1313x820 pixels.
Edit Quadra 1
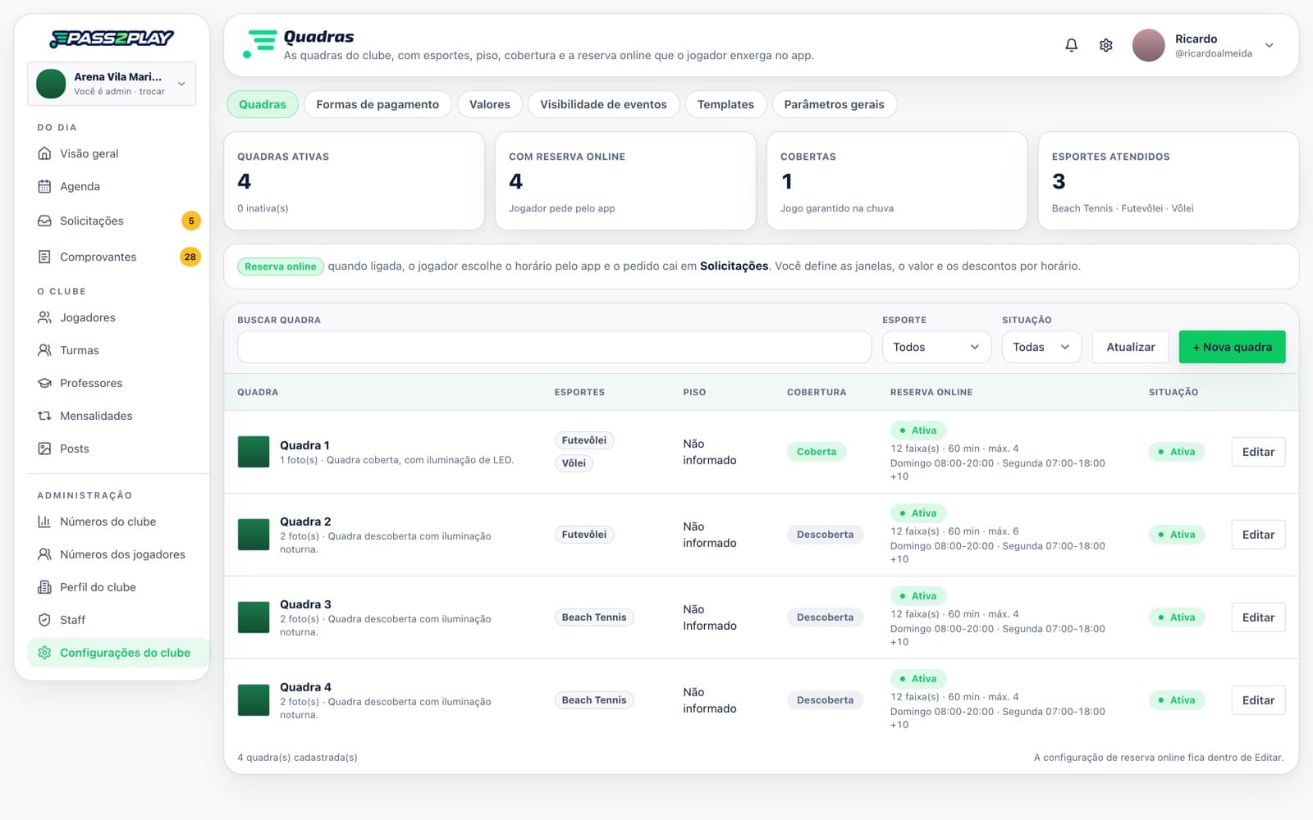coord(1258,452)
